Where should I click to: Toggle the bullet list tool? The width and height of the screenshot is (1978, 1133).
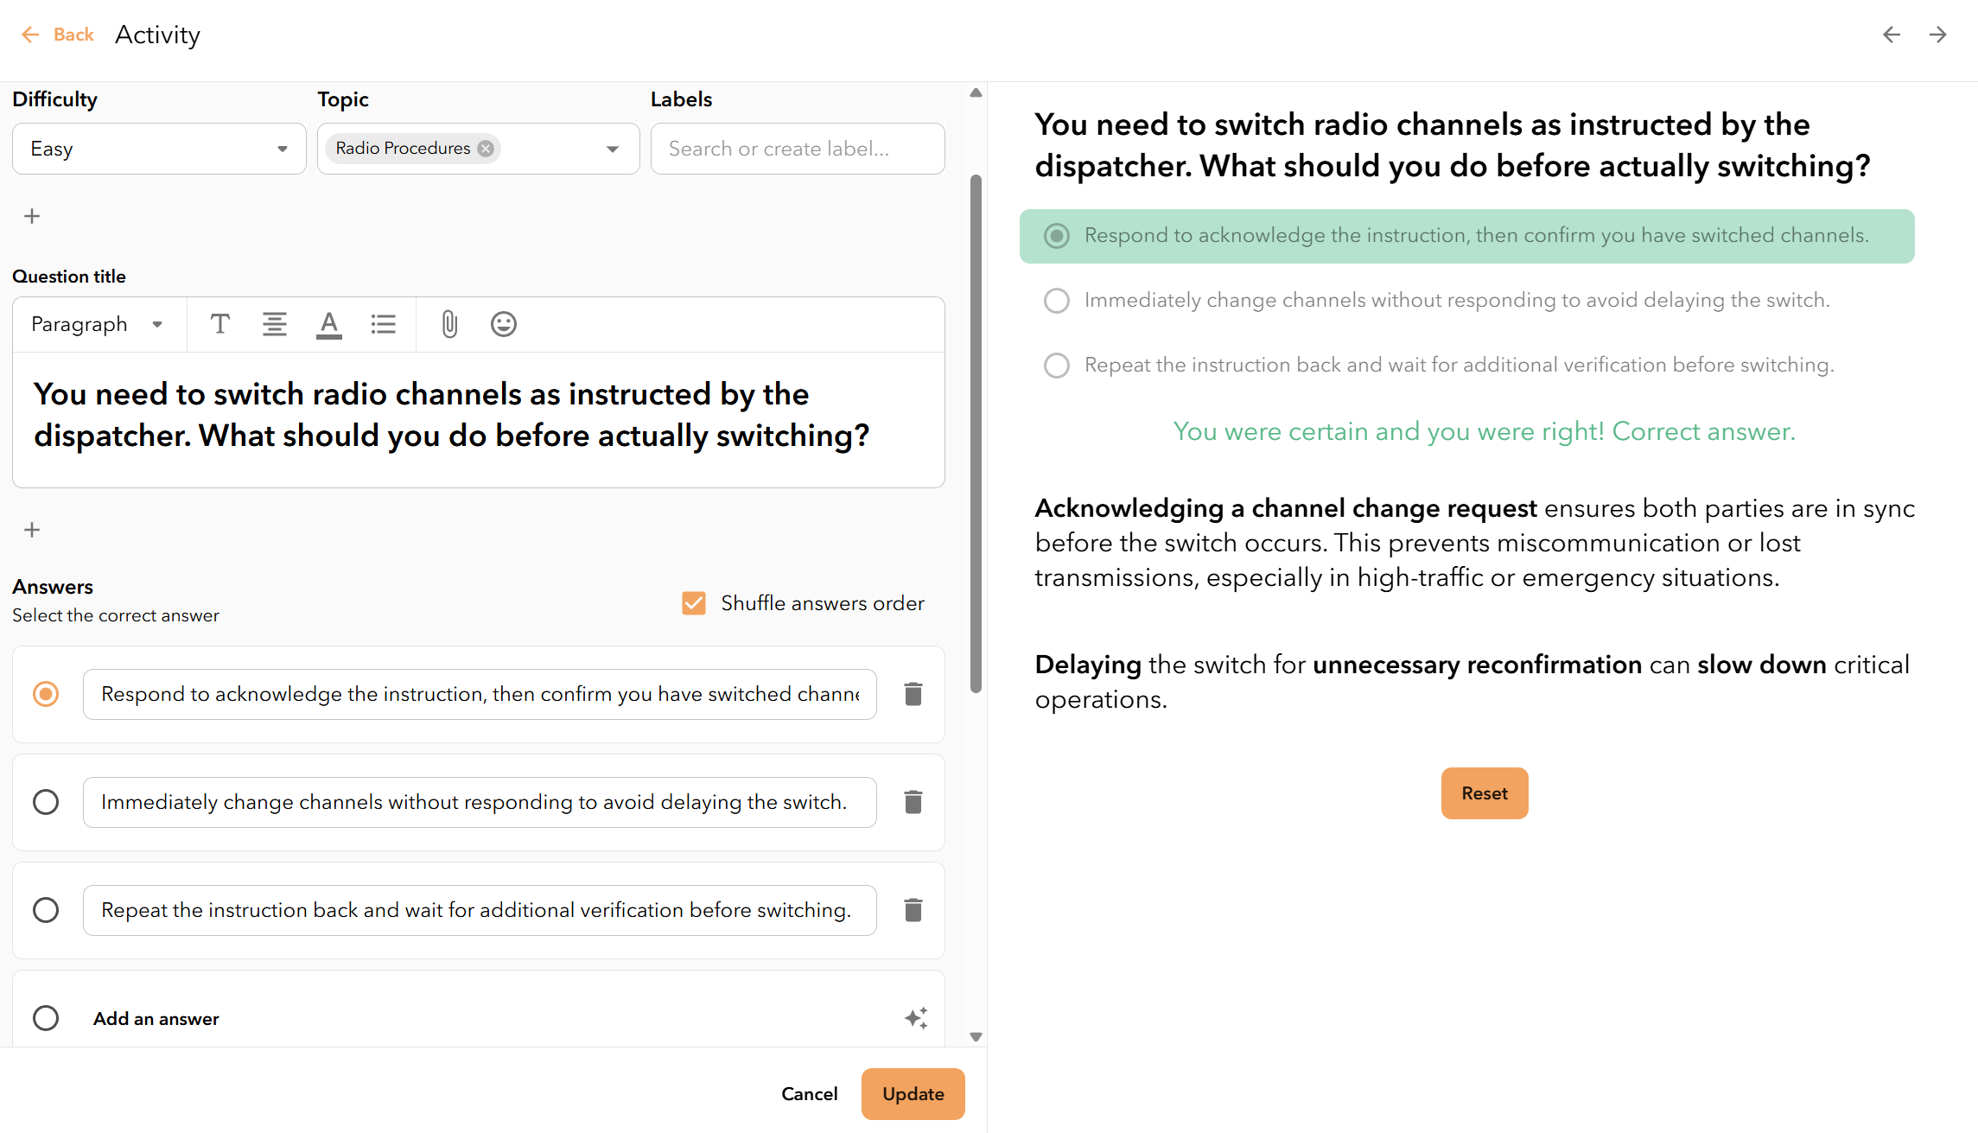[x=384, y=324]
